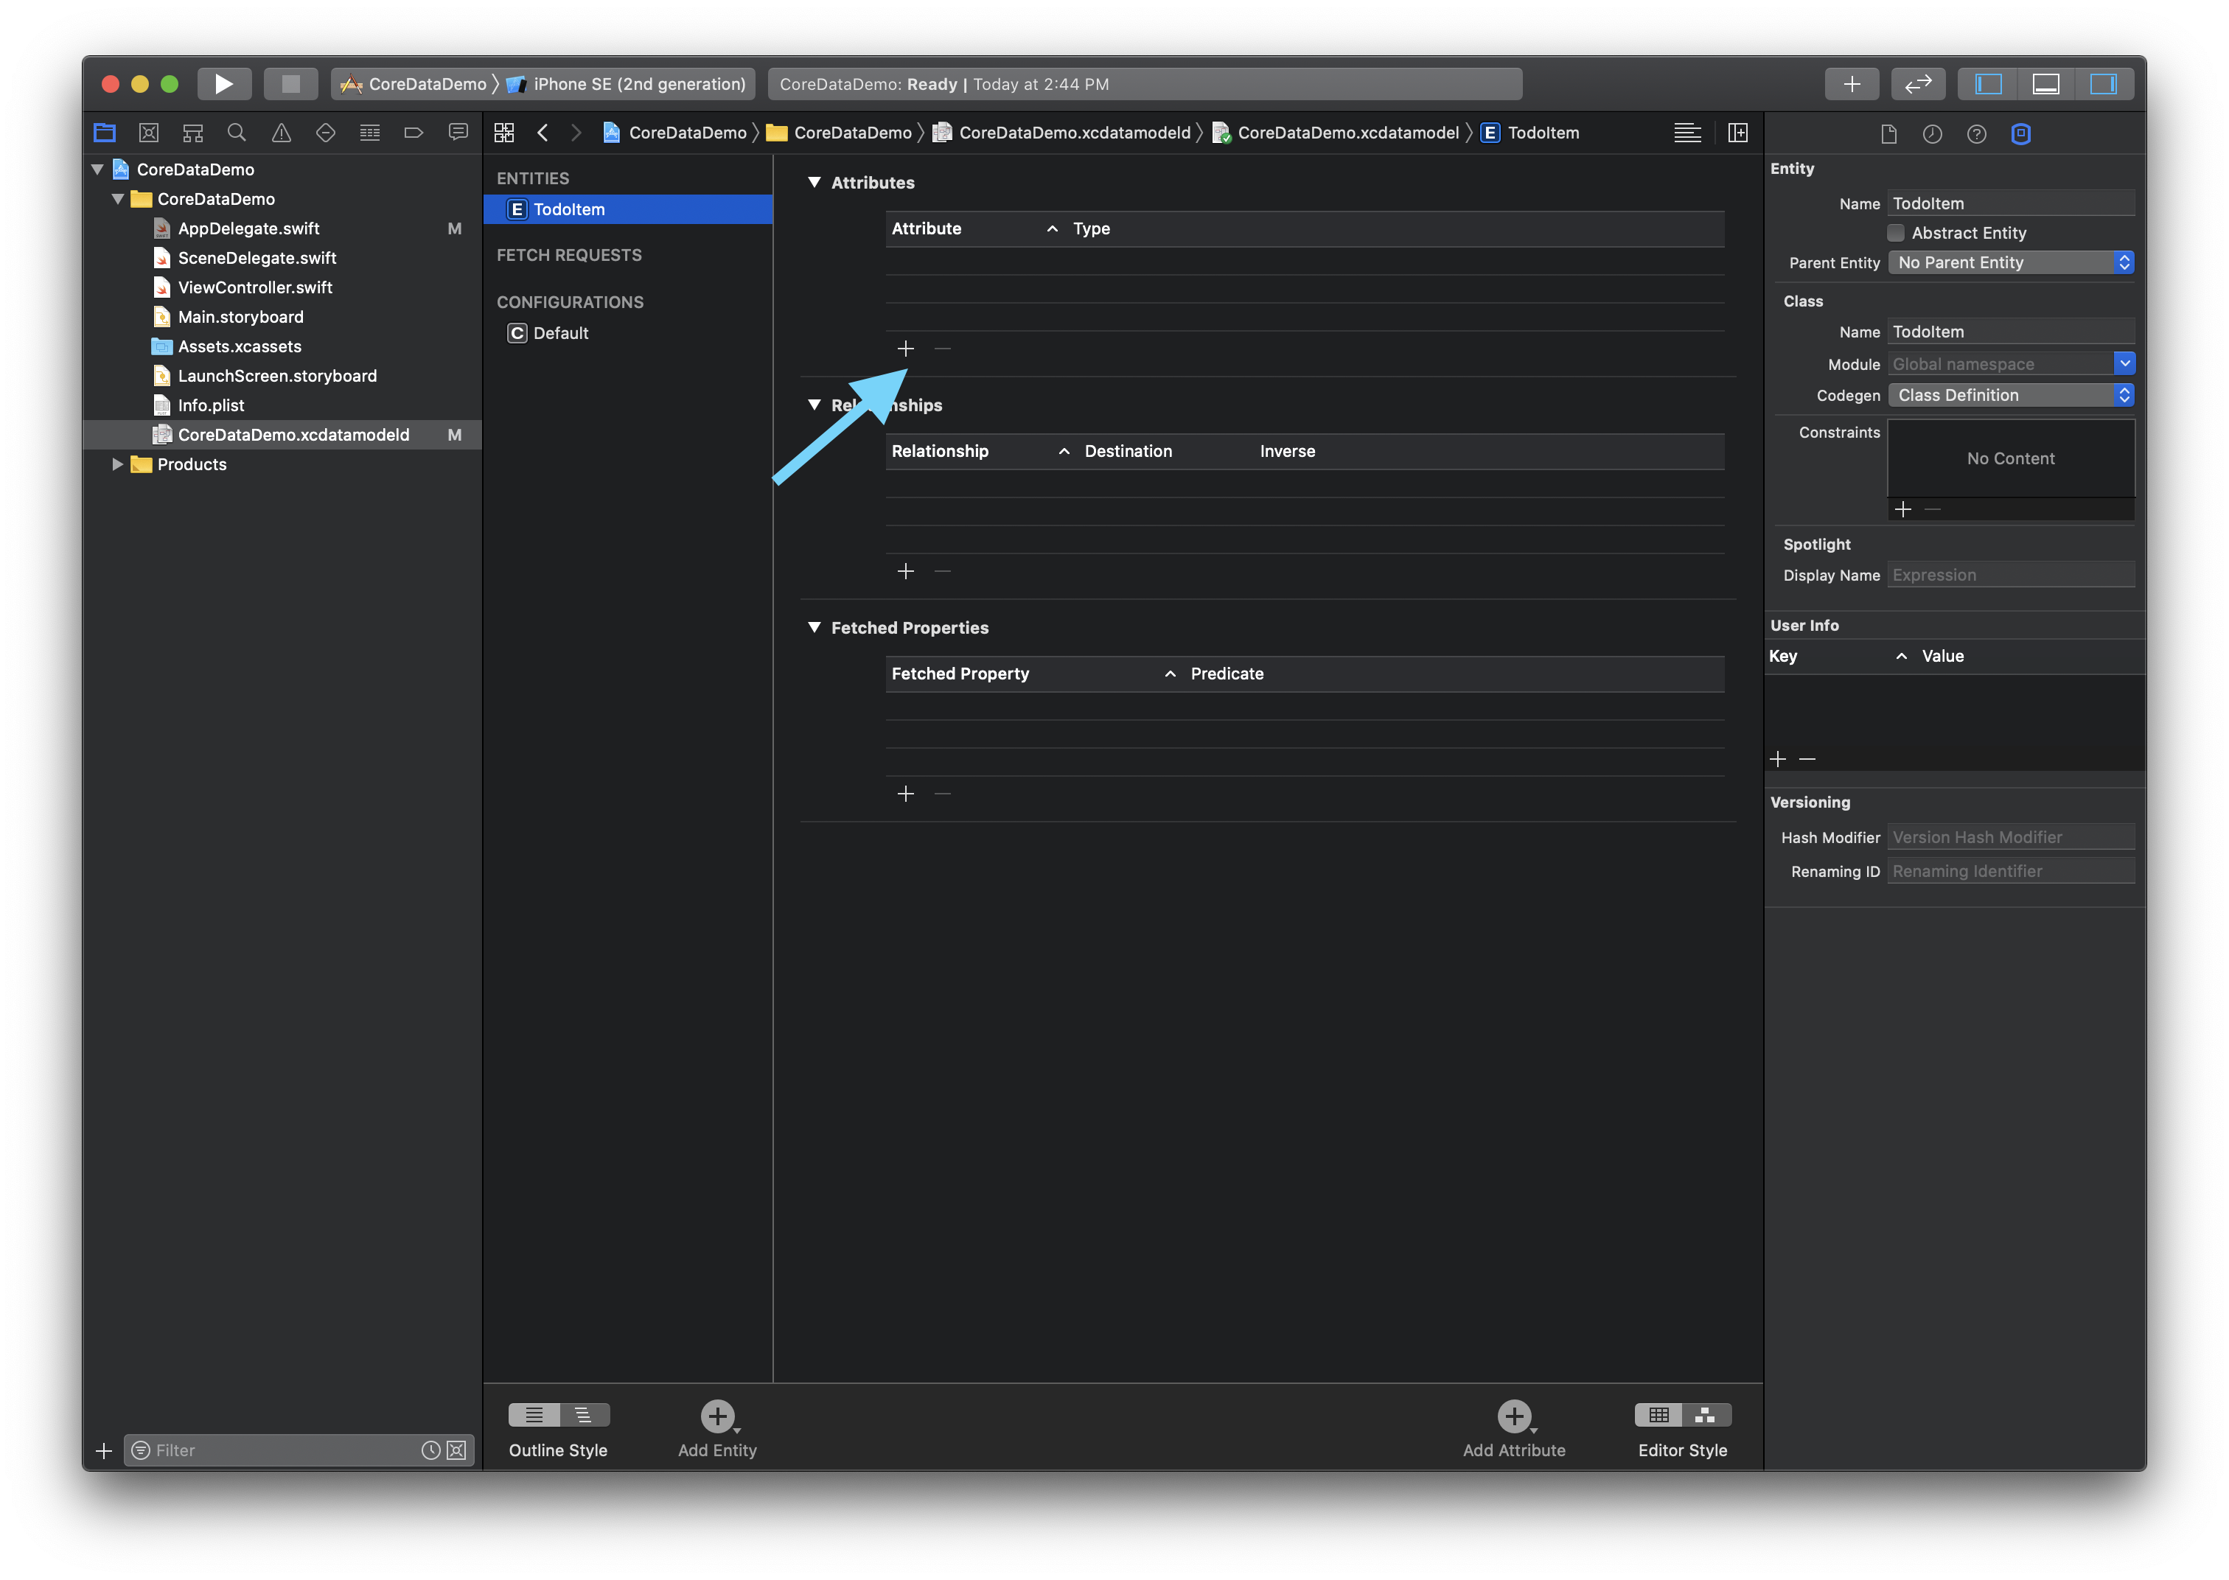This screenshot has width=2229, height=1580.
Task: Open the Parent Entity dropdown
Action: click(x=2010, y=262)
